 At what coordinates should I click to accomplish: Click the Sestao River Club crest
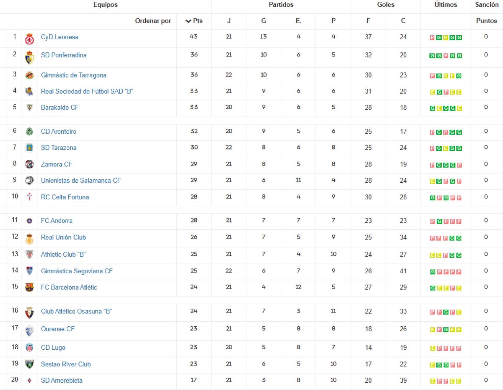[x=29, y=364]
